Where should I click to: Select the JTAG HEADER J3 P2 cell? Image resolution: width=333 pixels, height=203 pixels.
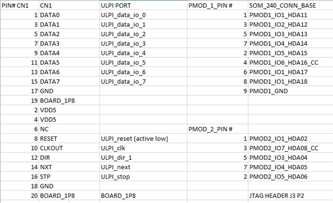point(290,196)
